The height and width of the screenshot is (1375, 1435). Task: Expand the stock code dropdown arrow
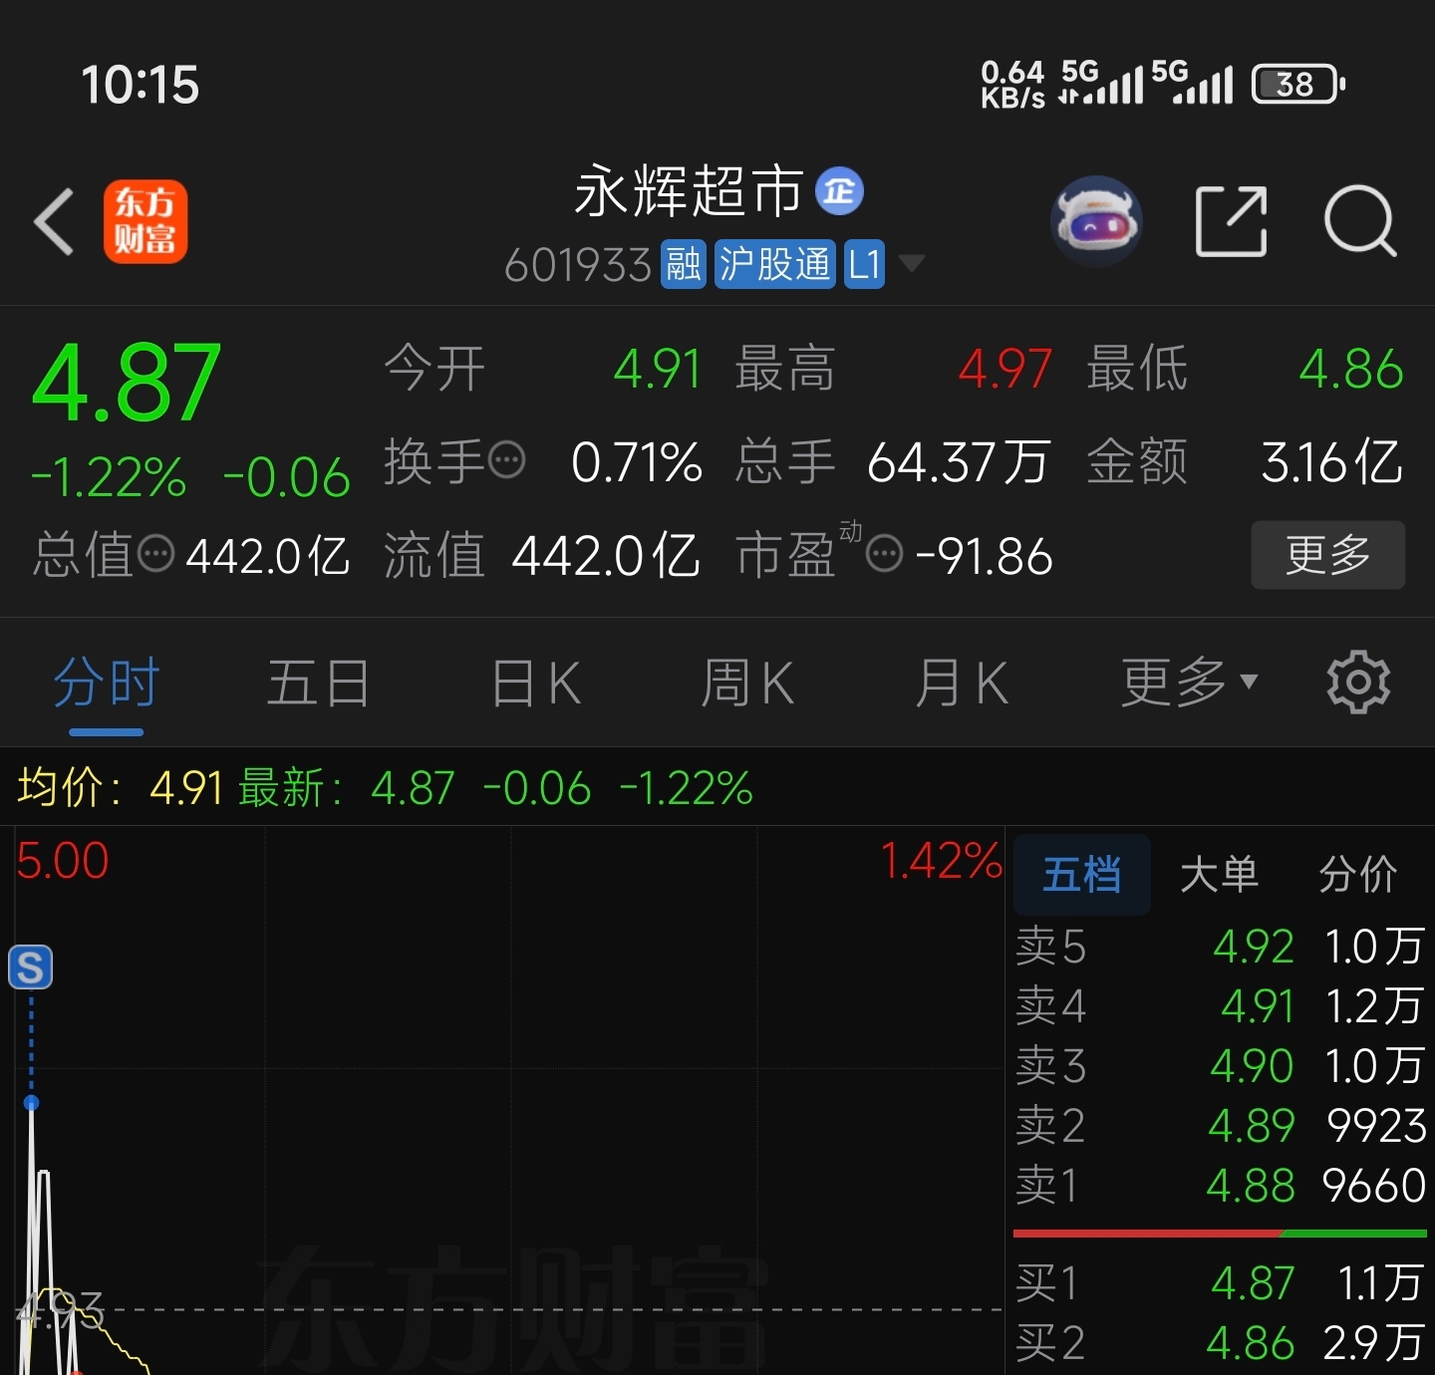[x=911, y=264]
